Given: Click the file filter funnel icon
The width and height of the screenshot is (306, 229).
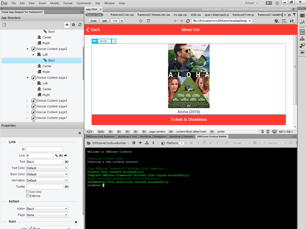Looking at the screenshot, I should click(294, 15).
